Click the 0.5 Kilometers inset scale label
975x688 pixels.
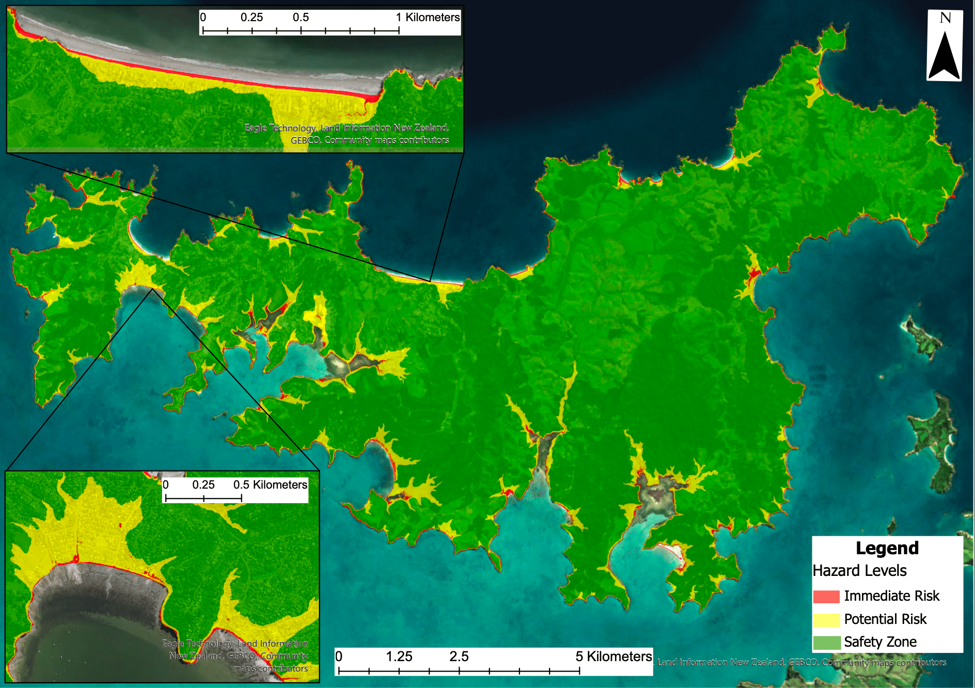point(270,485)
